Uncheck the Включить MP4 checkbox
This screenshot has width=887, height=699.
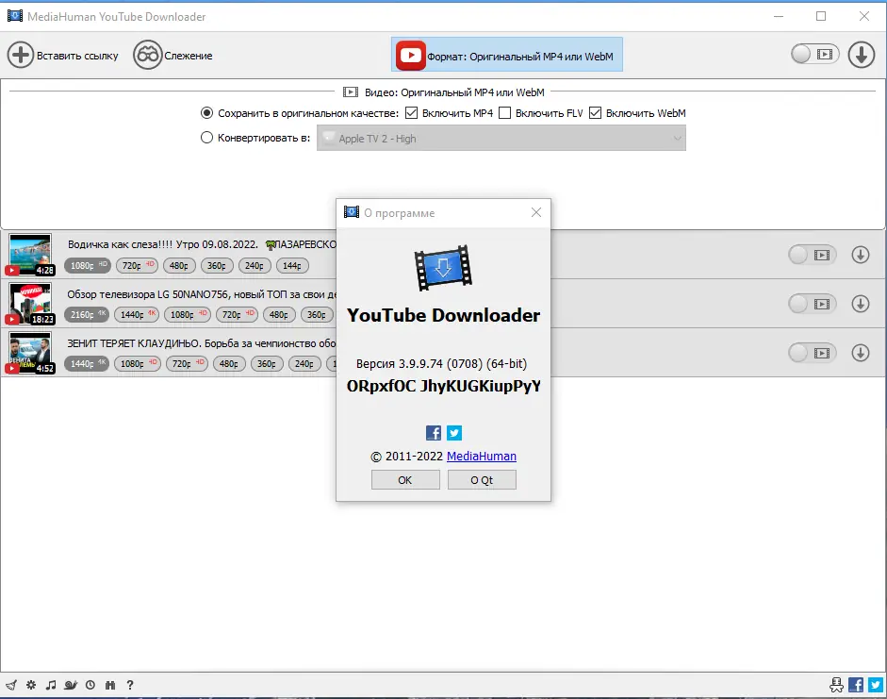coord(411,112)
